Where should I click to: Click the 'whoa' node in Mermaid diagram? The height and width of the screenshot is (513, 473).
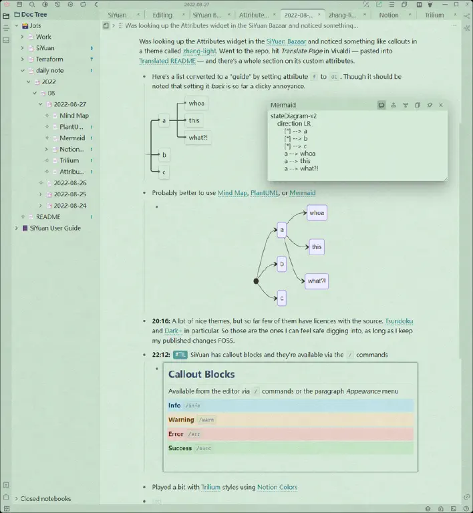(x=317, y=213)
